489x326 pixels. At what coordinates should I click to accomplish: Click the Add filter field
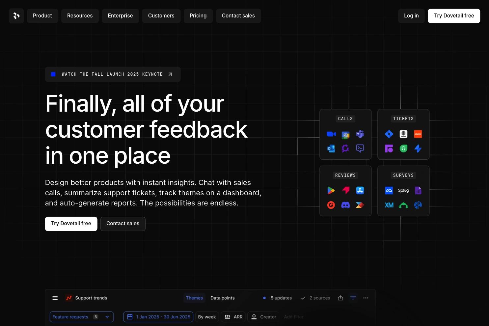[x=294, y=317]
